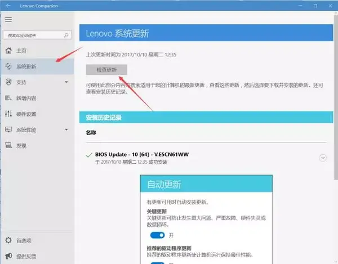Open 新增内容 in sidebar
The image size is (338, 264).
click(37, 98)
